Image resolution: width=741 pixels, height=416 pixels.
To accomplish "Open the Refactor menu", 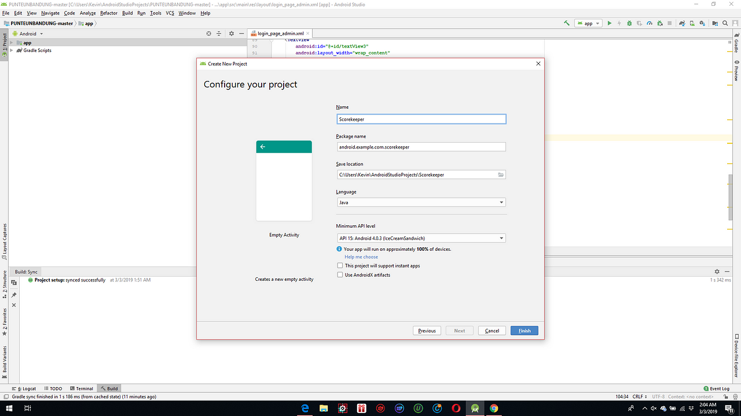I will click(x=109, y=13).
